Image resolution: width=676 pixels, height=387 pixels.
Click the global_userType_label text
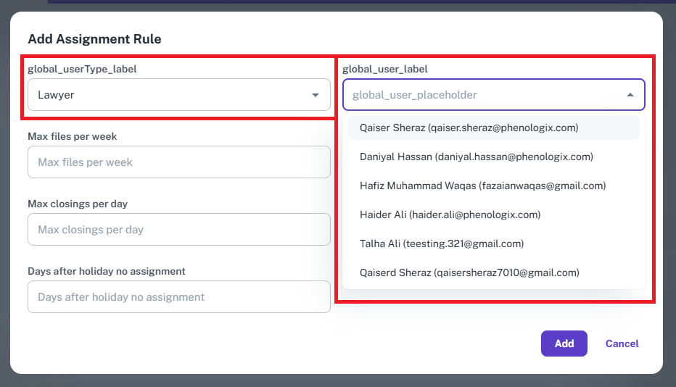pos(82,70)
